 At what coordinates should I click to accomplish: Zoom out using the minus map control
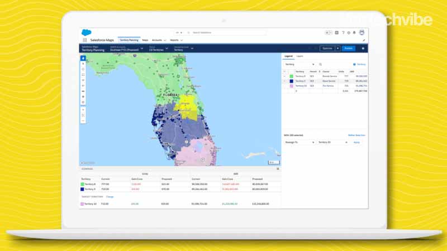[83, 120]
